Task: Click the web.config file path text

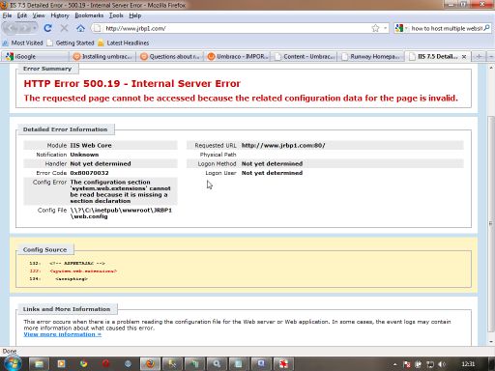Action: pos(121,214)
